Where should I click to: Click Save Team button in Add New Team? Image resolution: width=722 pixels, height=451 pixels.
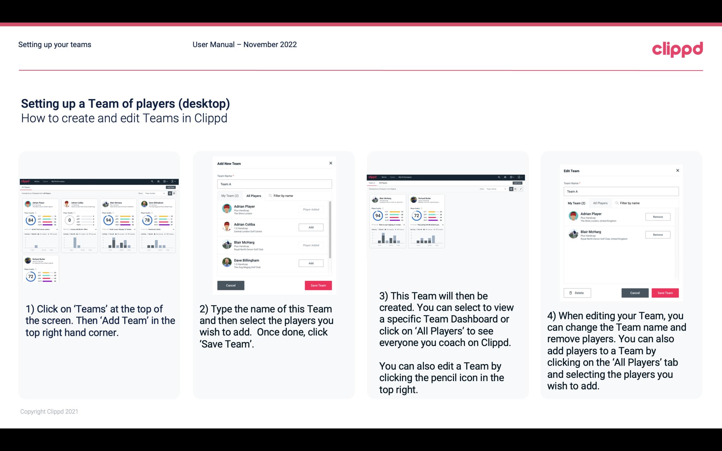[x=318, y=285]
